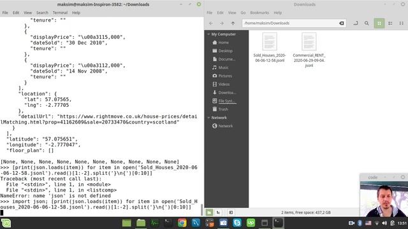Open the power/battery tray icon
Viewport: 408px width, 229px height.
(393, 223)
